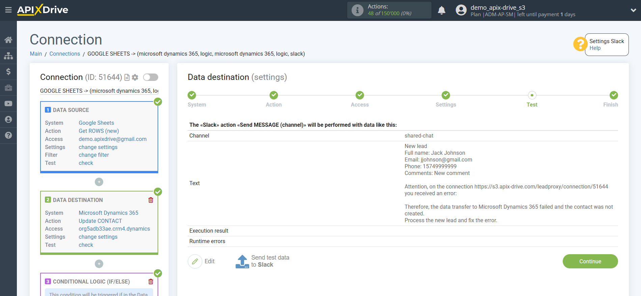The width and height of the screenshot is (641, 296).
Task: Open the Update CONTACT action link
Action: tap(100, 221)
